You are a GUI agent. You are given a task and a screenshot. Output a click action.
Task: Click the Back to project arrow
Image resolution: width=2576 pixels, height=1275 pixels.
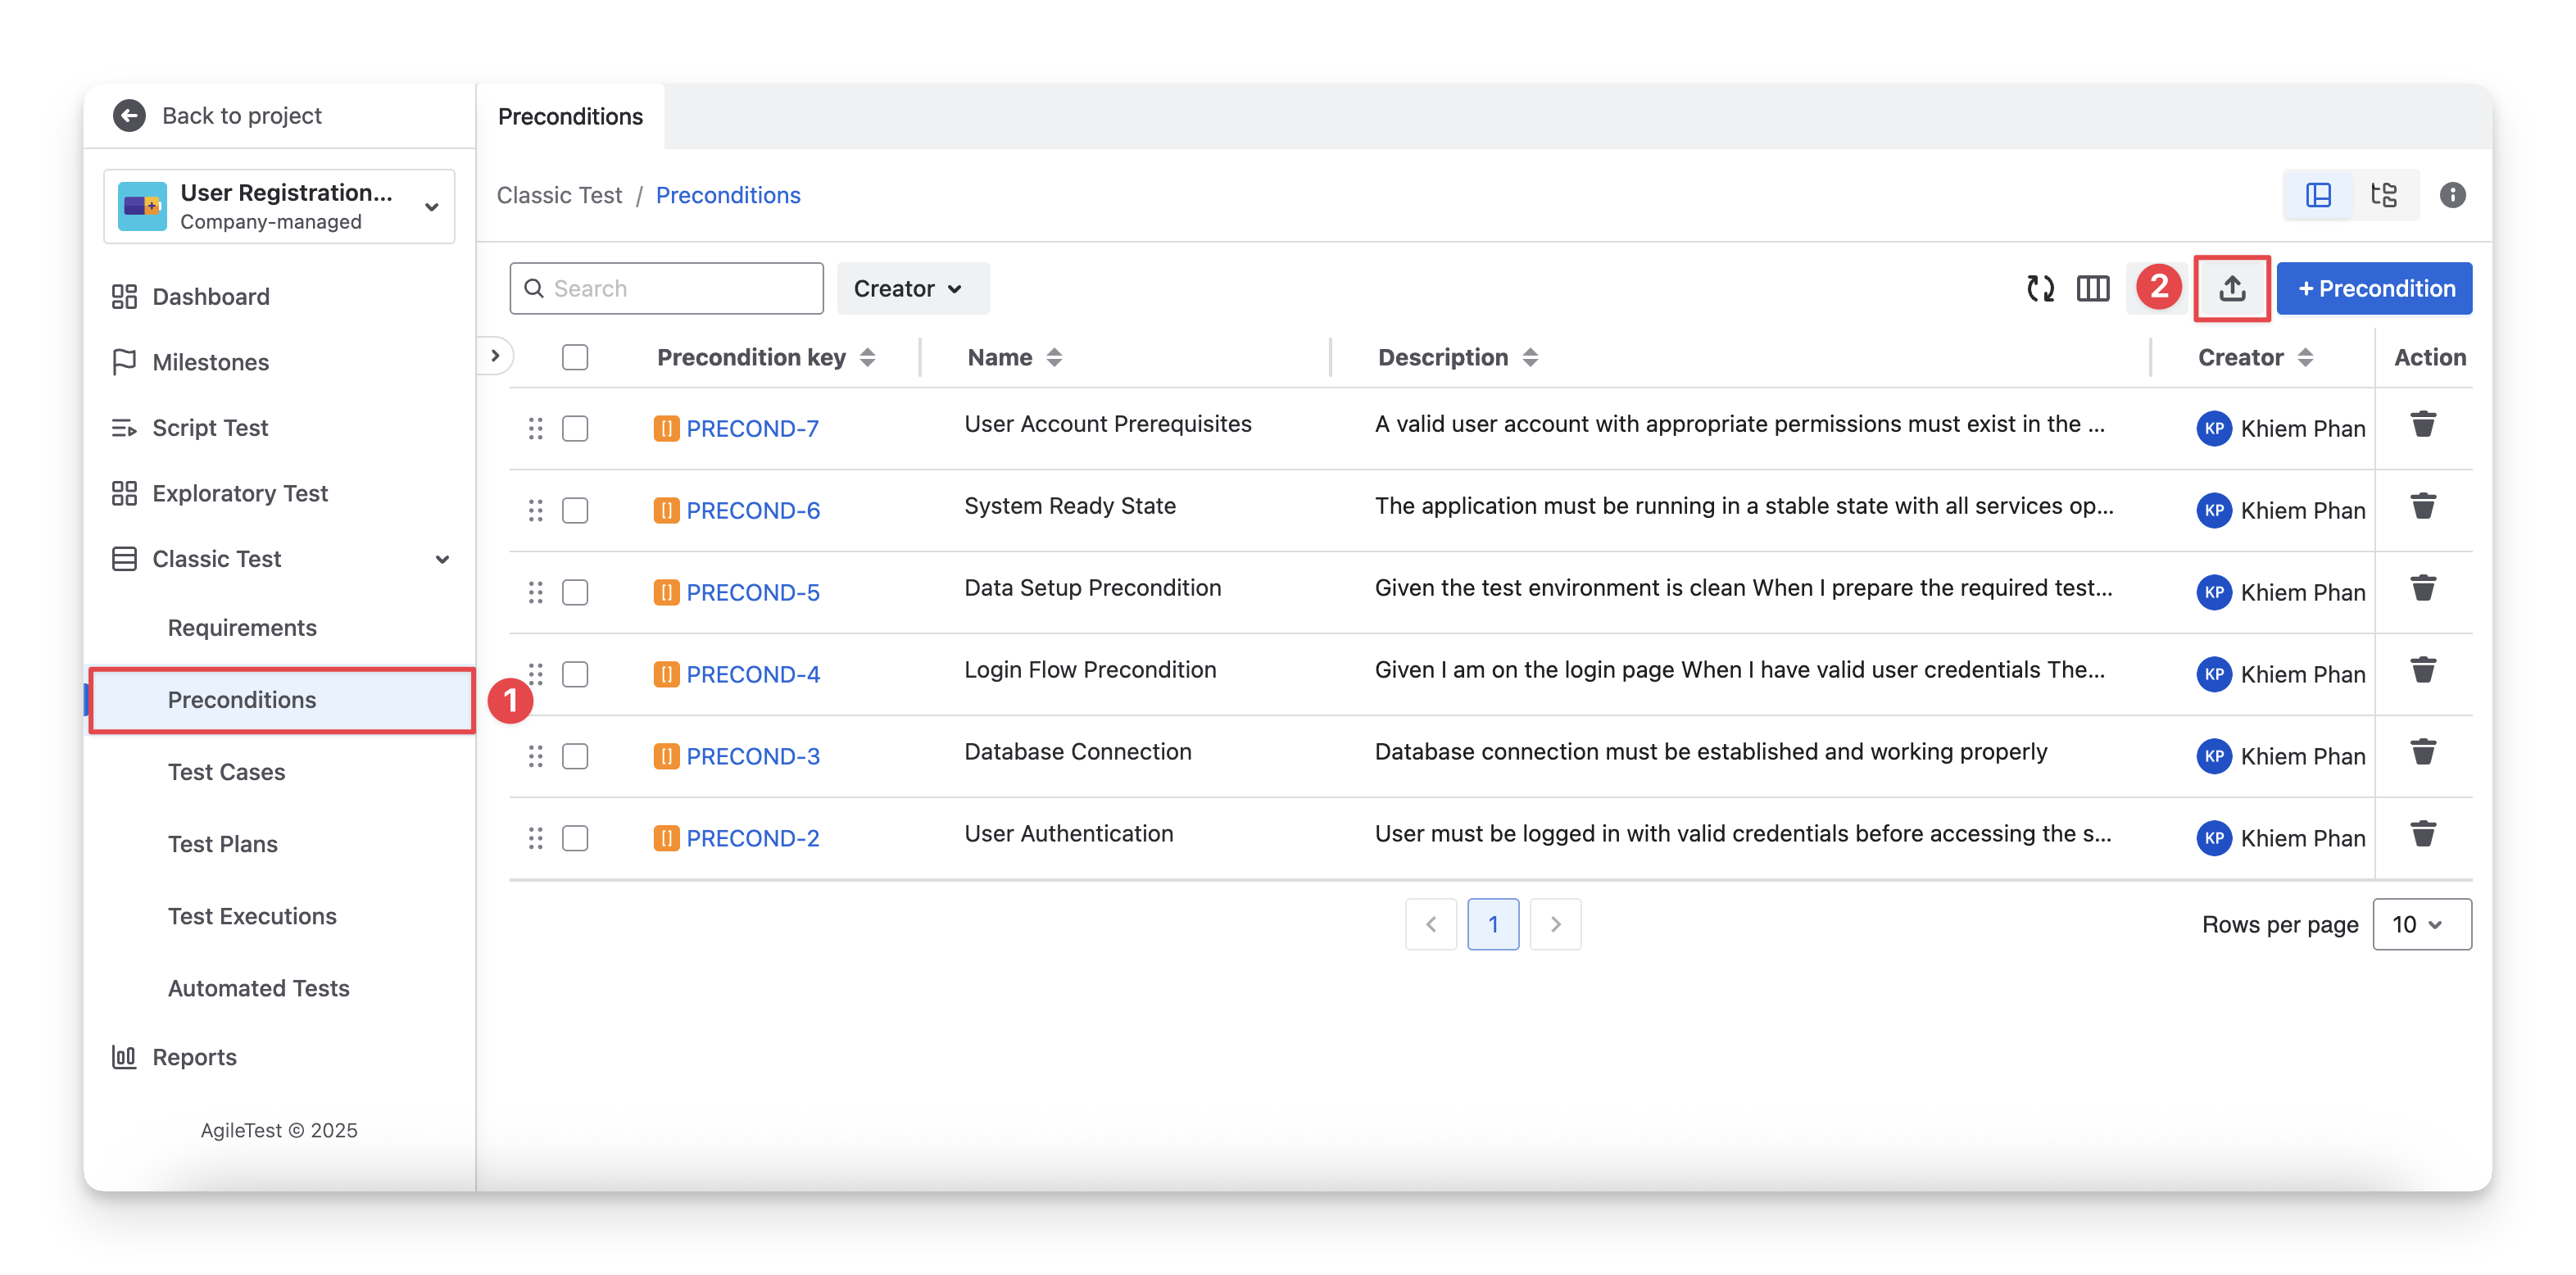tap(129, 116)
